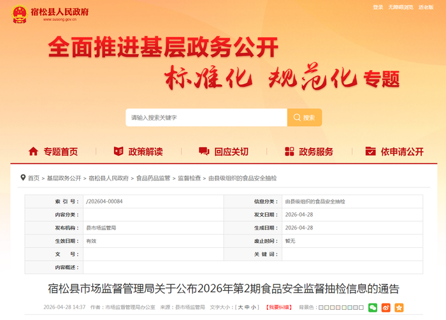Set font size to 大 (large)
This screenshot has width=446, height=320.
(241, 307)
